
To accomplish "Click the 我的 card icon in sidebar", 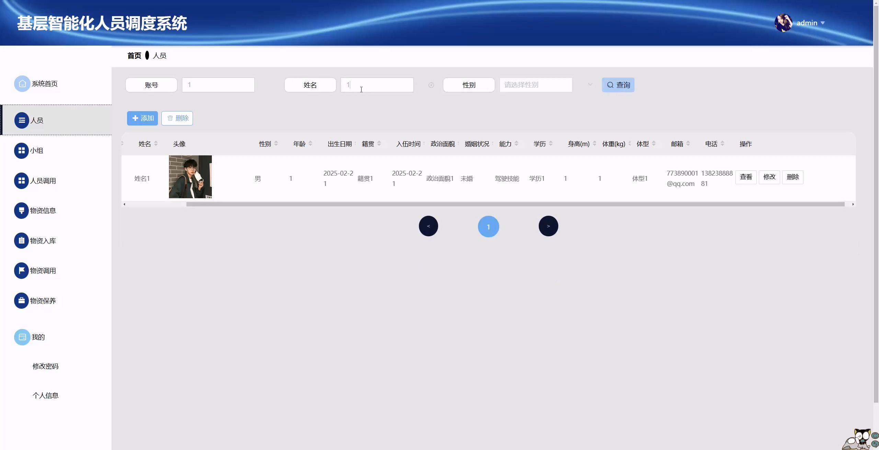I will (x=22, y=337).
